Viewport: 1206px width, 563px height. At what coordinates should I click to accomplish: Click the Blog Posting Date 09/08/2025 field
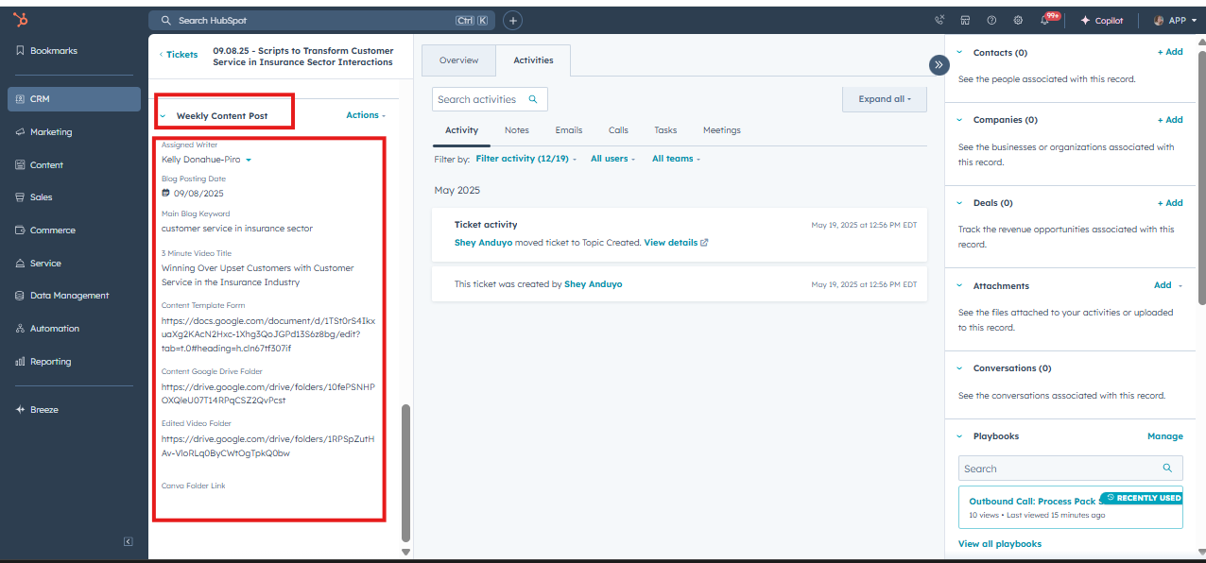(198, 194)
